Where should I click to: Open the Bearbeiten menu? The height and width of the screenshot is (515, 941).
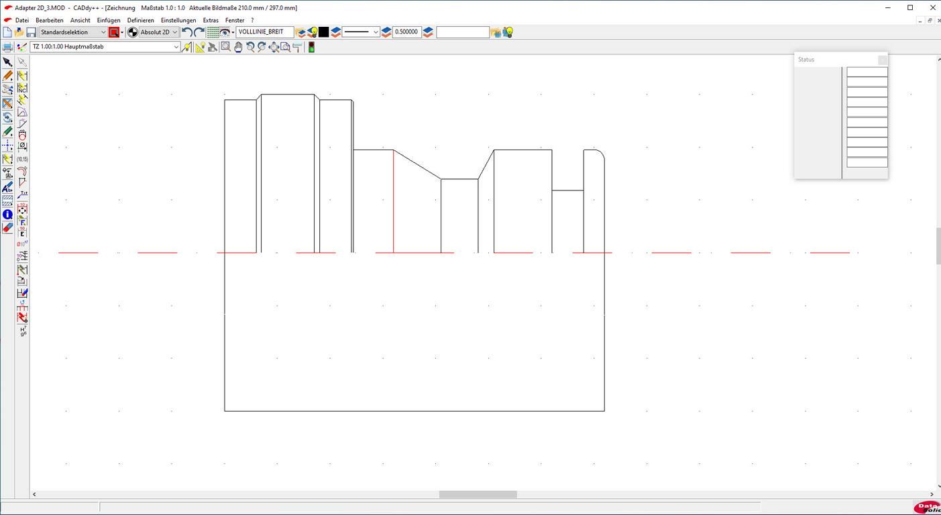pyautogui.click(x=50, y=20)
